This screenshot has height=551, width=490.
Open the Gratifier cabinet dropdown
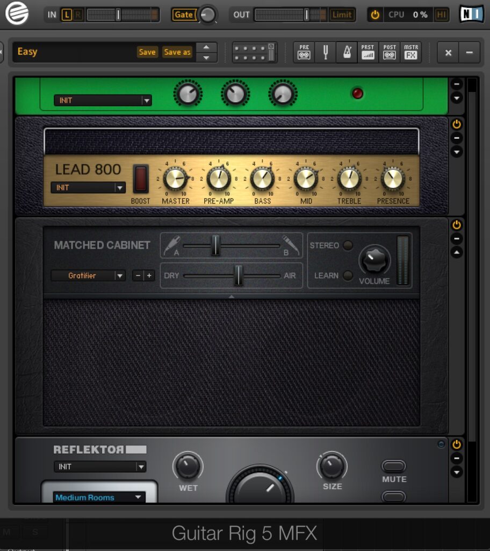coord(88,275)
